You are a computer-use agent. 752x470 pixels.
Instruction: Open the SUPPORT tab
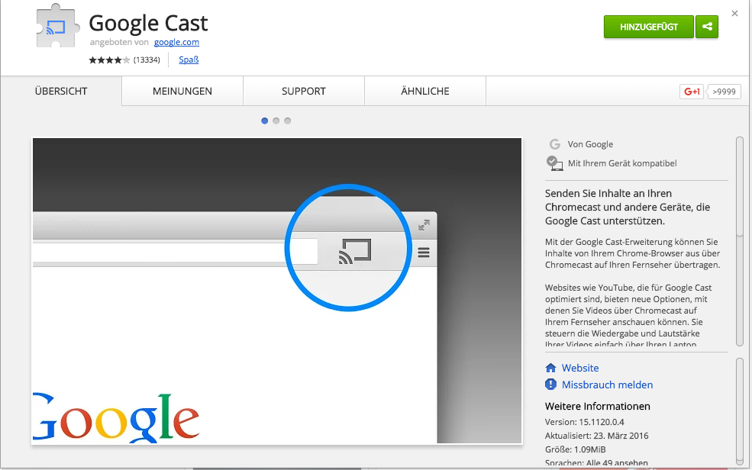tap(303, 91)
